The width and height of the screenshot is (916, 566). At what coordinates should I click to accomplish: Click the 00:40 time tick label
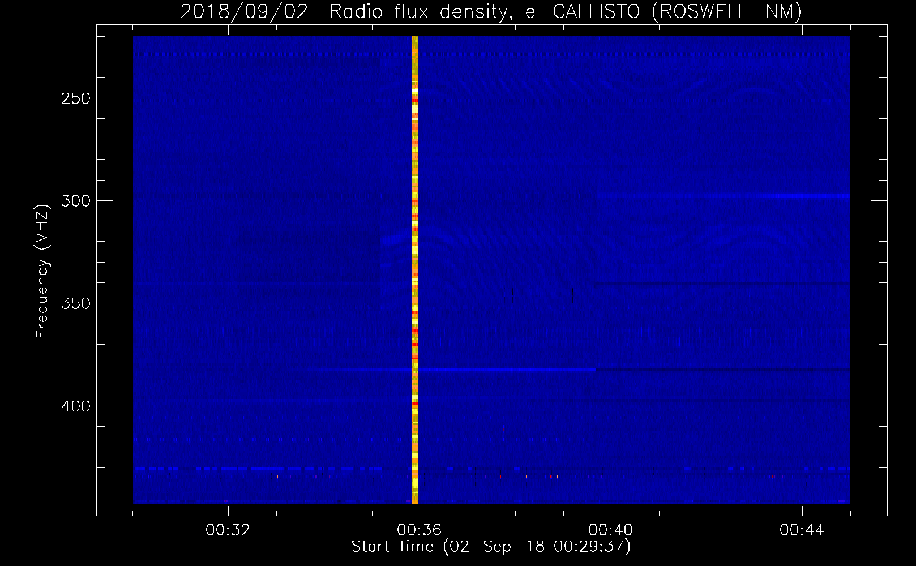[x=611, y=530]
